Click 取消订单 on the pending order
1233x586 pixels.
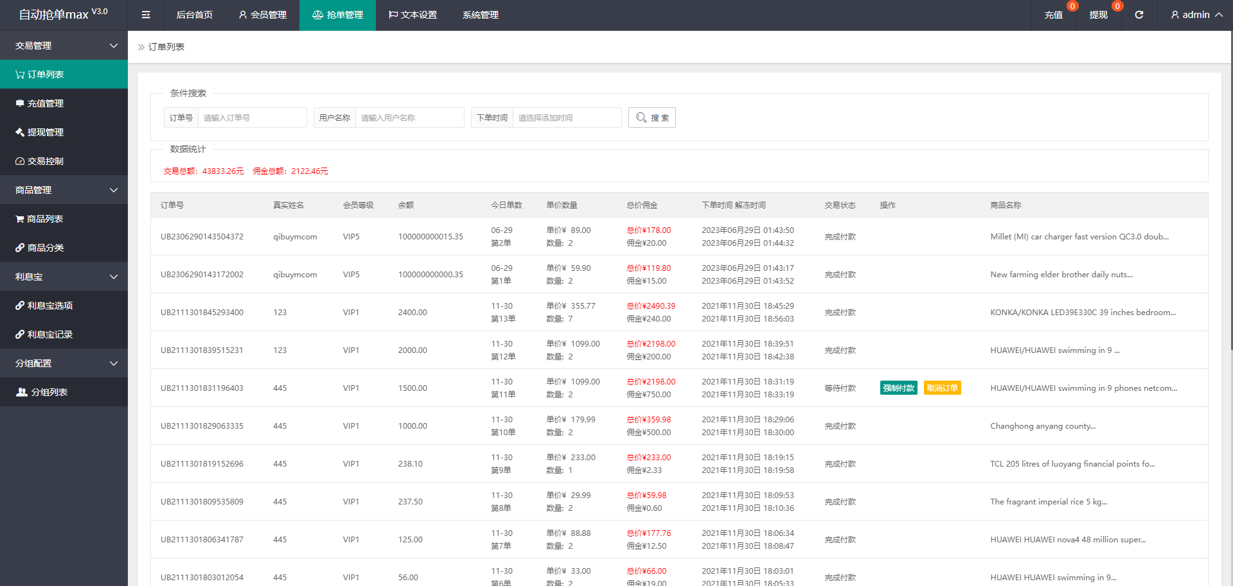click(x=942, y=388)
